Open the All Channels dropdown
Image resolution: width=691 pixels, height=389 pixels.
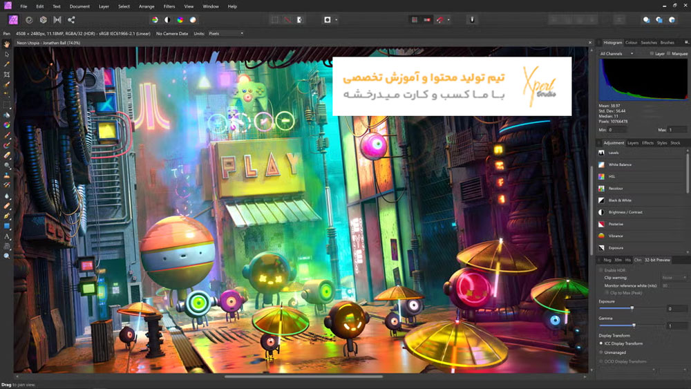(616, 54)
